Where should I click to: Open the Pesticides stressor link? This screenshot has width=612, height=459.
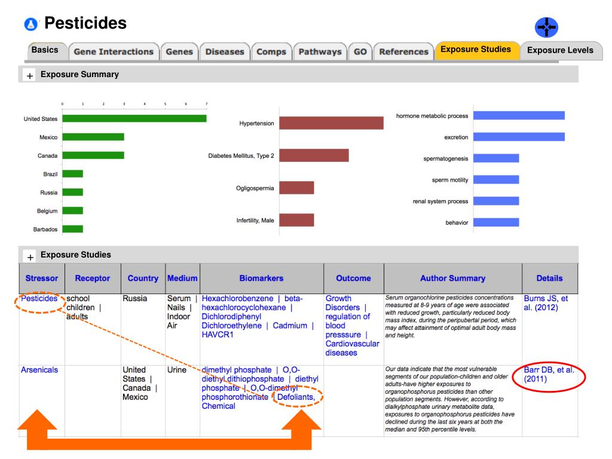click(x=39, y=299)
